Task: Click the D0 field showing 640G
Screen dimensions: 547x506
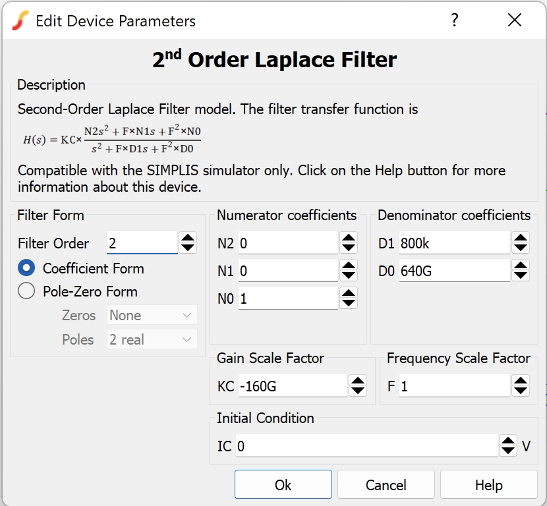Action: (455, 271)
